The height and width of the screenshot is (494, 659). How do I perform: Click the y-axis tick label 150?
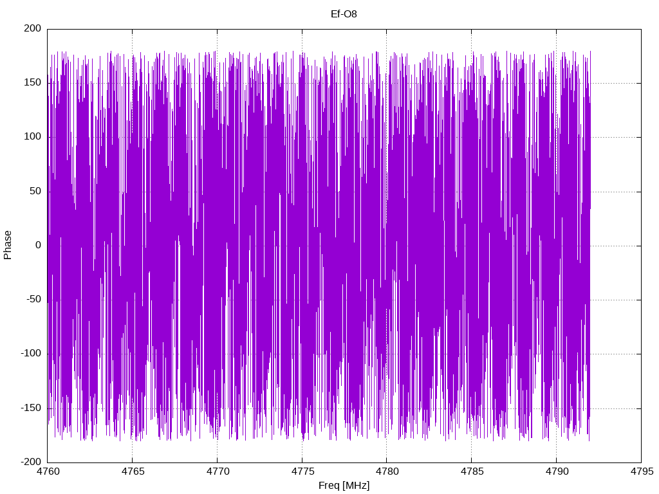(33, 83)
